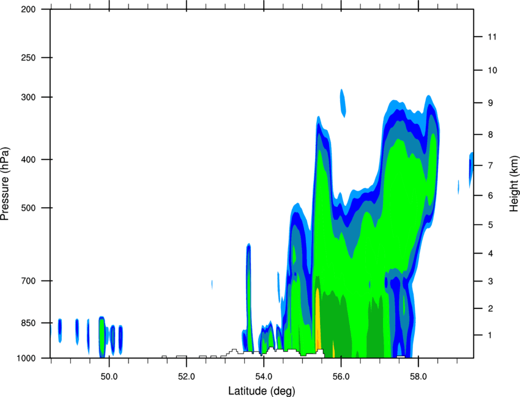Click the 5 km height label
The height and width of the screenshot is (397, 520).
(490, 225)
